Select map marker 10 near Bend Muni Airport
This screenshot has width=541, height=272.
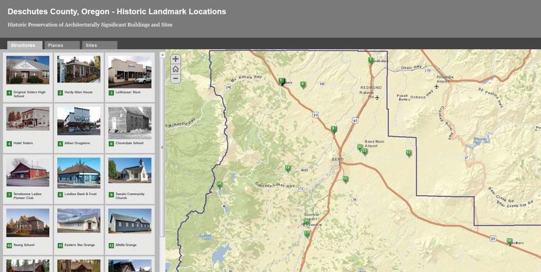click(x=360, y=147)
